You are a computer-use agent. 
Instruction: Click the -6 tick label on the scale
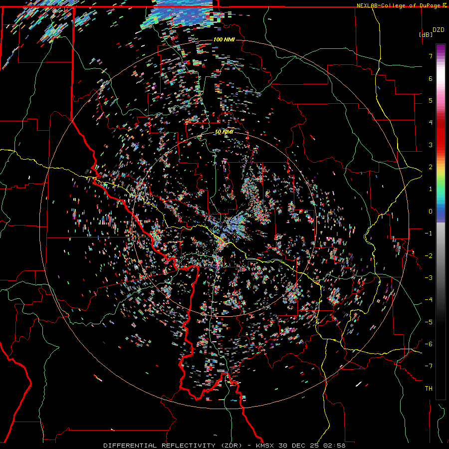pos(429,344)
